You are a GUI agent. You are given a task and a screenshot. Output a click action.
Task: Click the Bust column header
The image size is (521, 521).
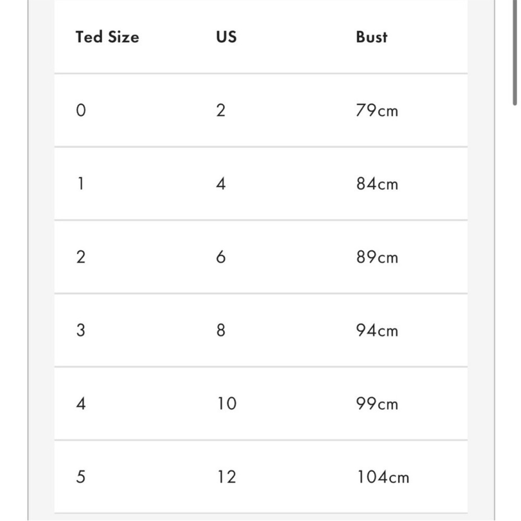click(x=371, y=37)
